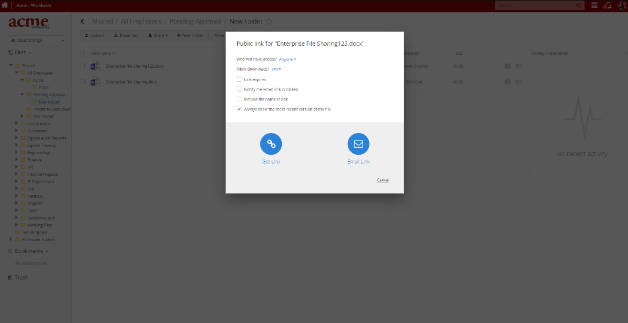Open the Anyone access dropdown
This screenshot has height=323, width=628.
287,59
